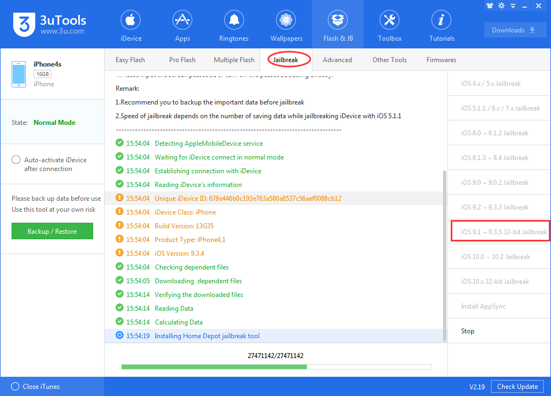The image size is (551, 396).
Task: Toggle the Close iTunes option
Action: coord(15,387)
